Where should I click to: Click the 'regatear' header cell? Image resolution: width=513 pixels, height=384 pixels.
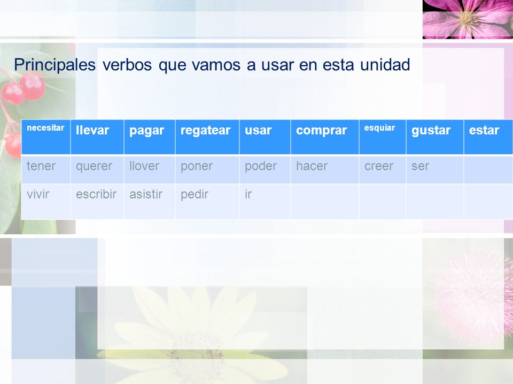[x=207, y=137]
